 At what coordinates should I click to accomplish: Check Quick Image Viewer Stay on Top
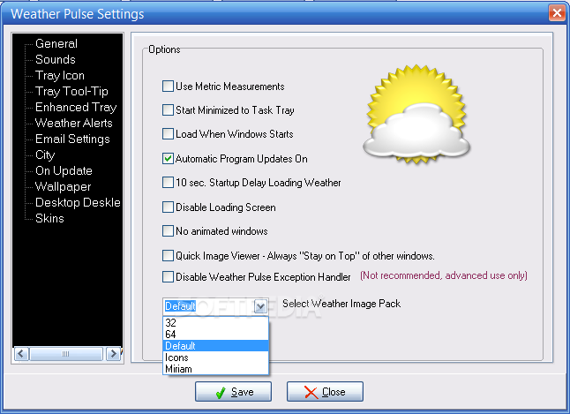(168, 256)
